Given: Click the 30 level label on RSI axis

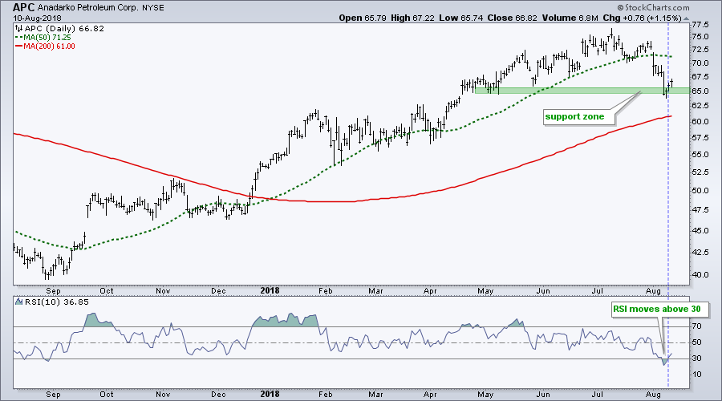Looking at the screenshot, I should pos(696,358).
